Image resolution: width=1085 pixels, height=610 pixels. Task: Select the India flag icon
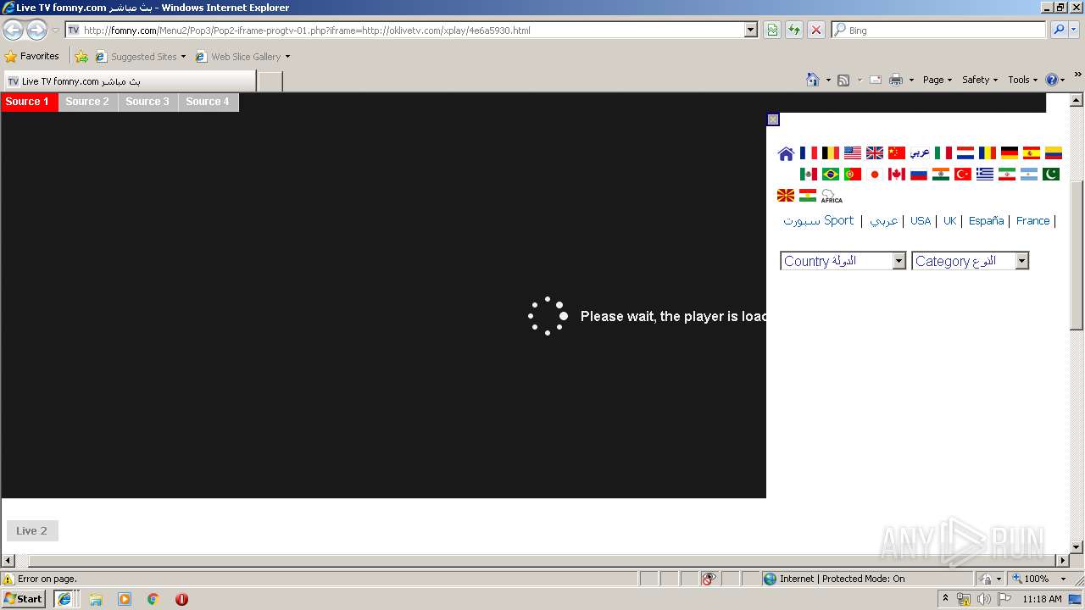[x=941, y=174]
